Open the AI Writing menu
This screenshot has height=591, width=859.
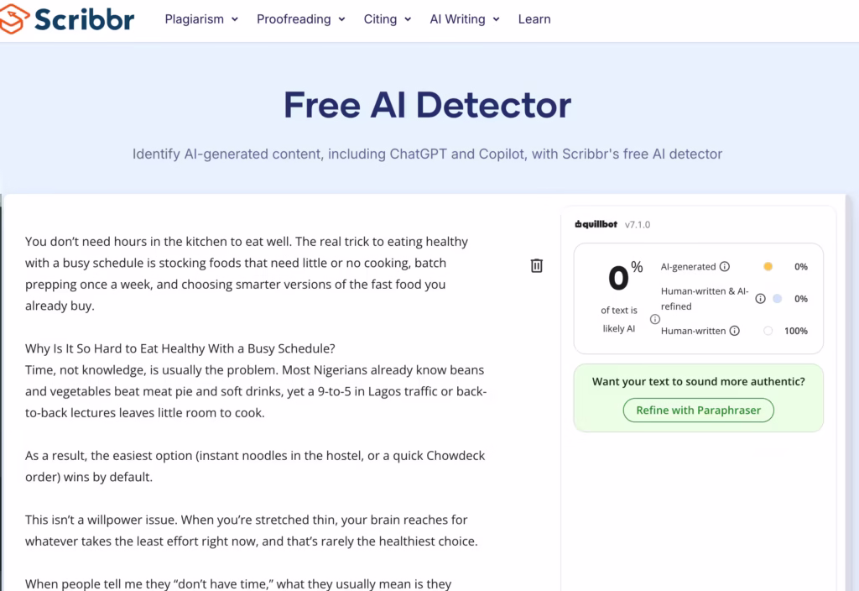coord(465,19)
